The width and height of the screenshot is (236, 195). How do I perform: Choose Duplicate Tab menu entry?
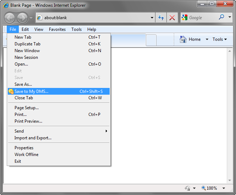click(x=59, y=44)
